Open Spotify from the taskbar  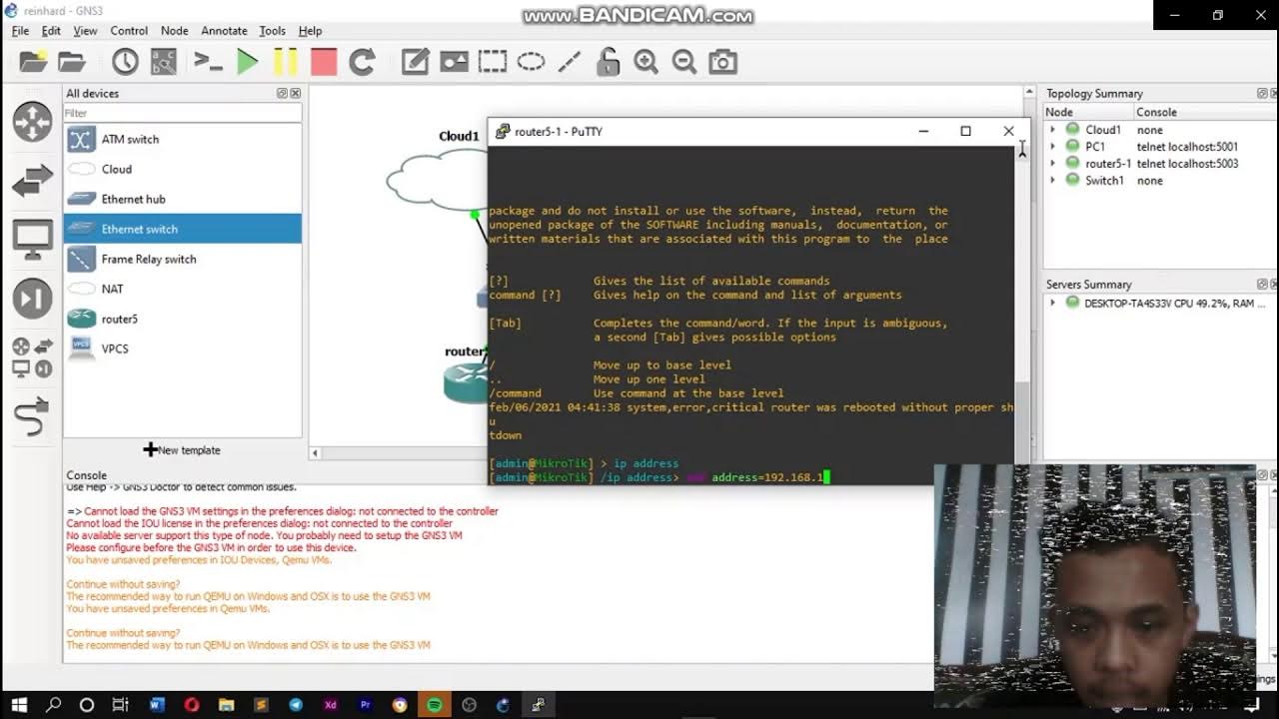pos(435,704)
